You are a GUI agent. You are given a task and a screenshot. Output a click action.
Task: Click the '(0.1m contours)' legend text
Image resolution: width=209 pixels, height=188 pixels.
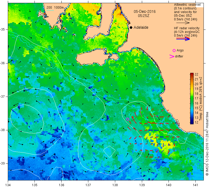click(185, 8)
